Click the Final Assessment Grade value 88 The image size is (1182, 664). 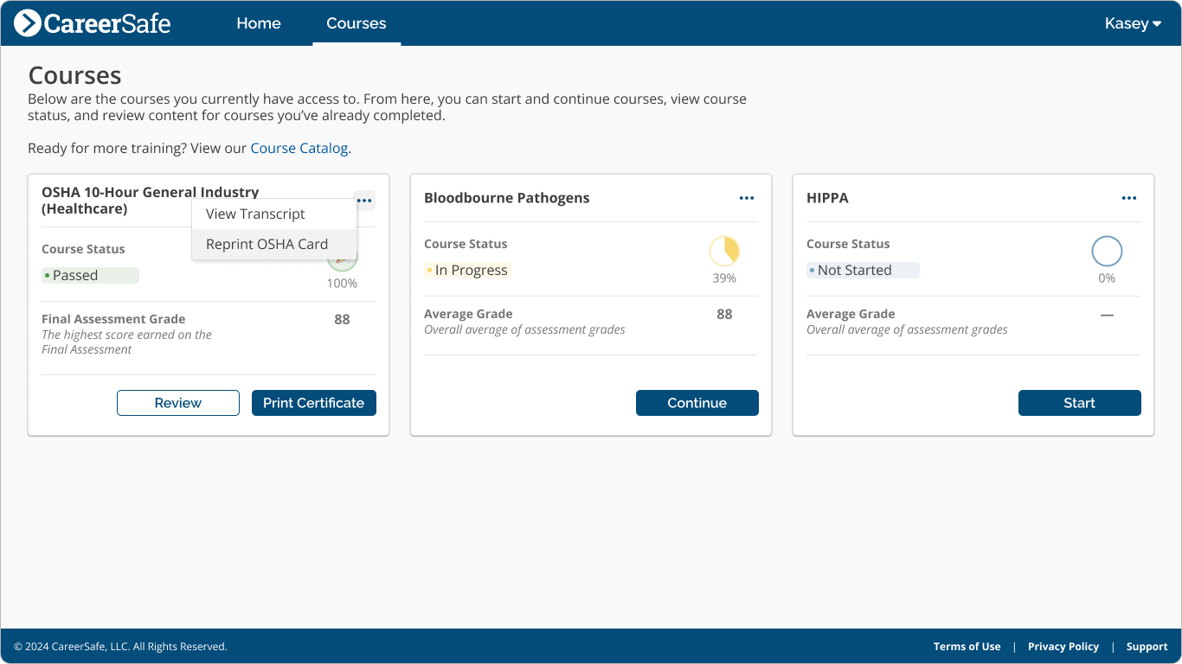[x=342, y=319]
